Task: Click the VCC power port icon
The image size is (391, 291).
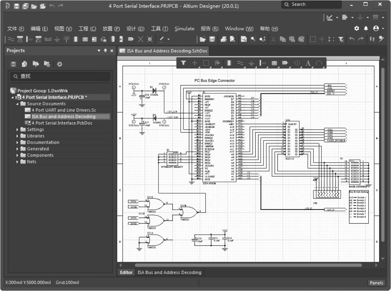Action: coord(66,39)
